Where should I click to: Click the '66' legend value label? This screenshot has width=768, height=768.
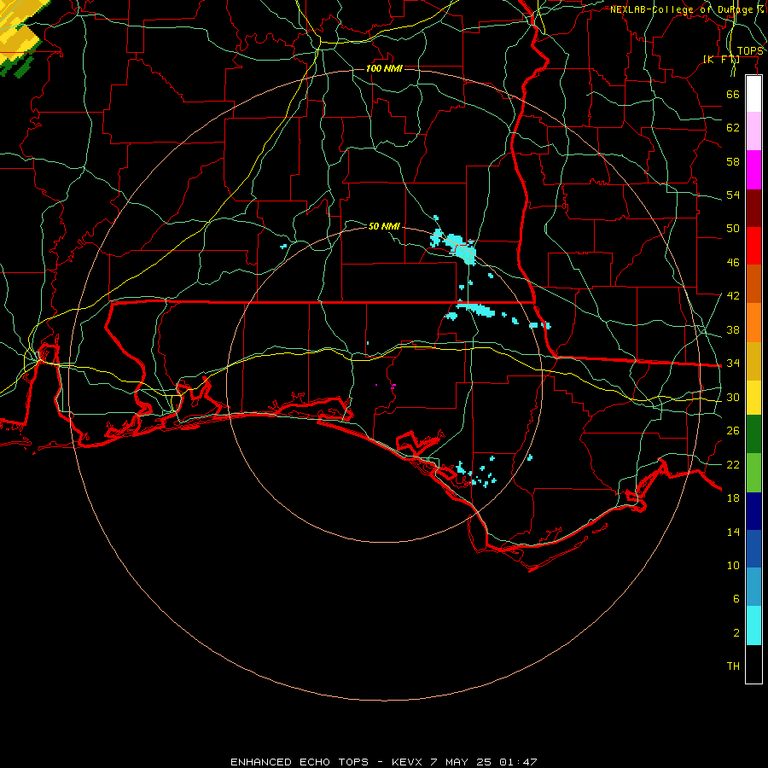coord(733,94)
